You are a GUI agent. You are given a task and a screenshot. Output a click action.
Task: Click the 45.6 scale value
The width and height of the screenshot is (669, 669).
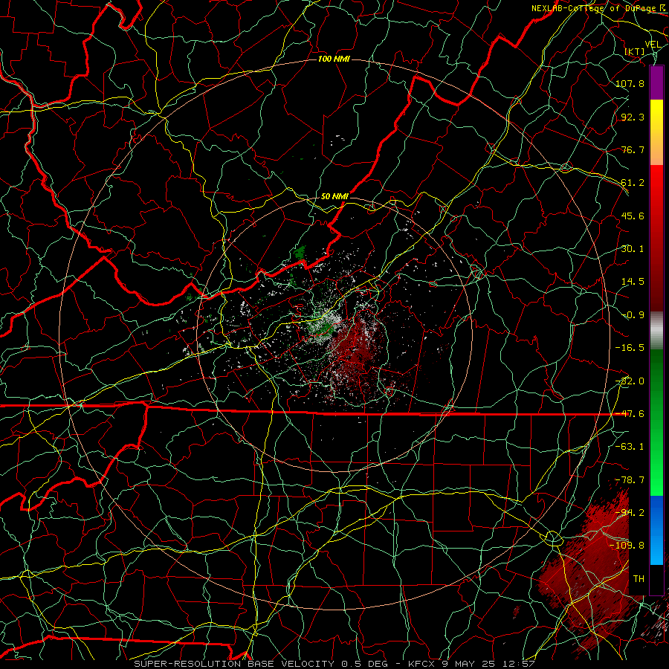pyautogui.click(x=633, y=216)
